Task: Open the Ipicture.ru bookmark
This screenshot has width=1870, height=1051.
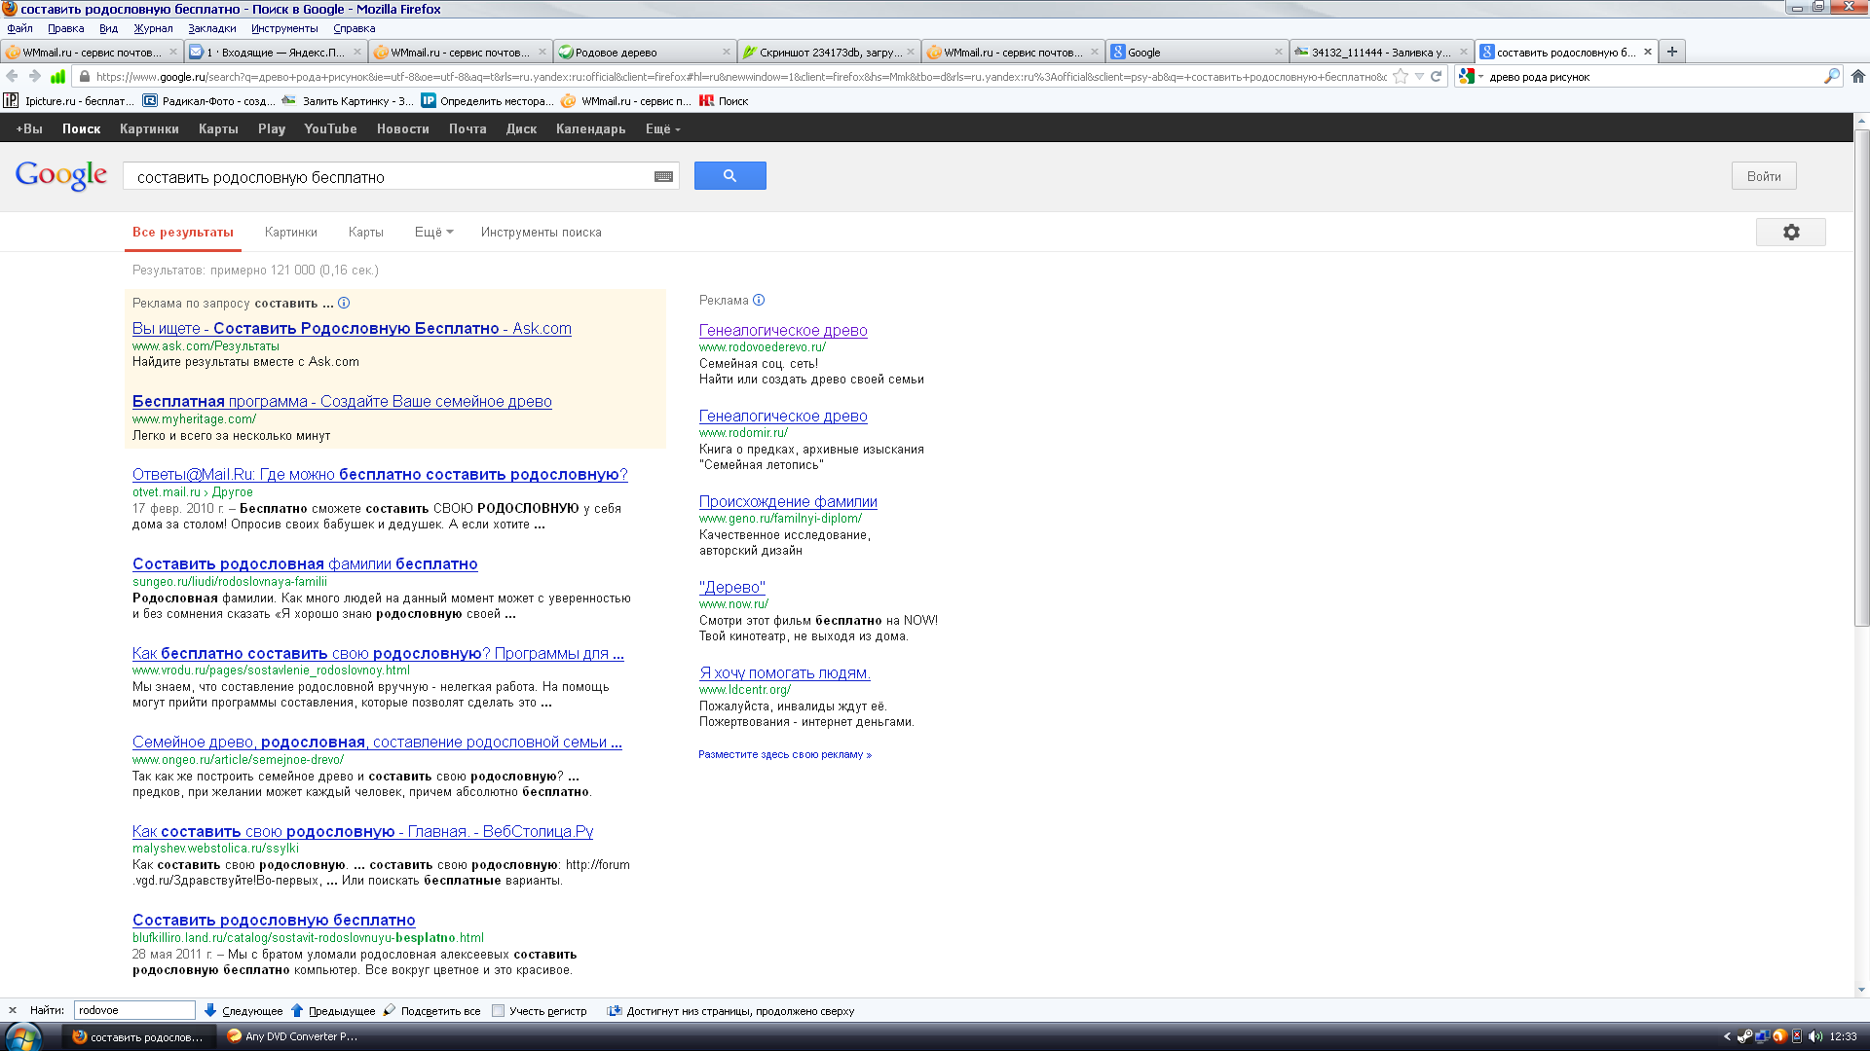Action: click(x=69, y=100)
